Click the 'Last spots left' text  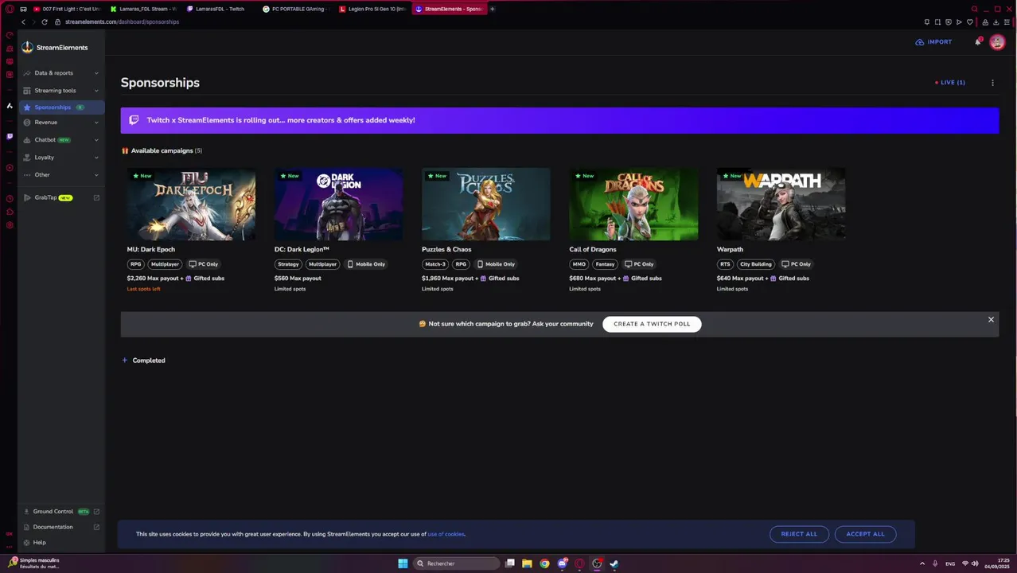(143, 289)
